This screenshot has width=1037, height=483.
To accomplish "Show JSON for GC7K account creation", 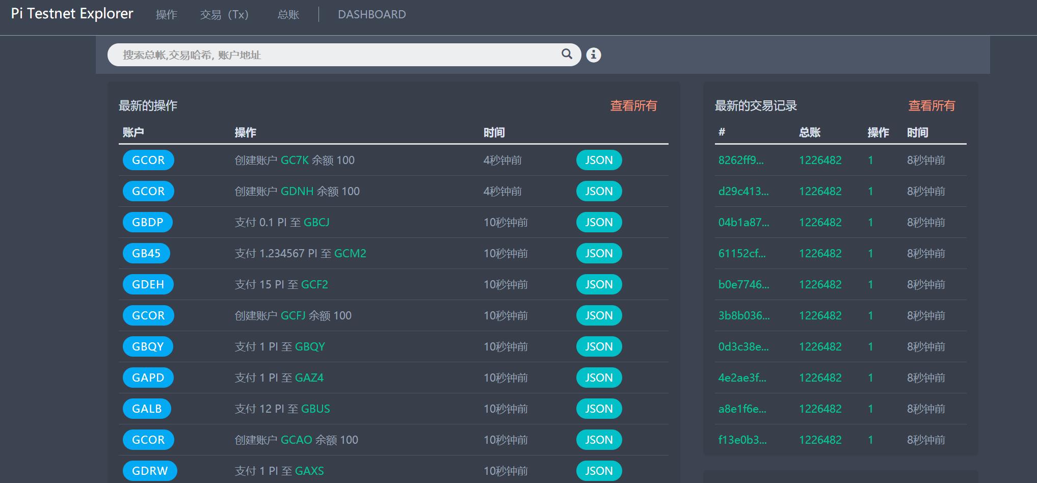I will click(599, 160).
